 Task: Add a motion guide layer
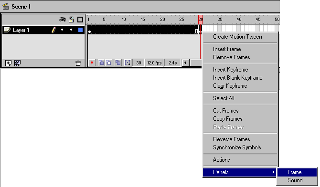tap(17, 63)
